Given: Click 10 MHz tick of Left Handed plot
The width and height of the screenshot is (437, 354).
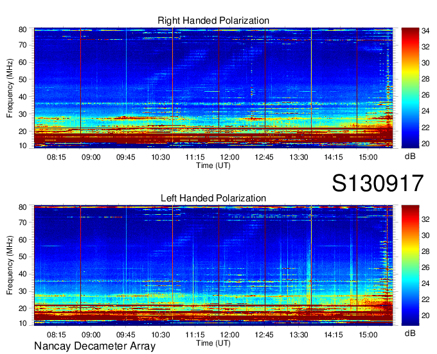Looking at the screenshot, I should (22, 323).
